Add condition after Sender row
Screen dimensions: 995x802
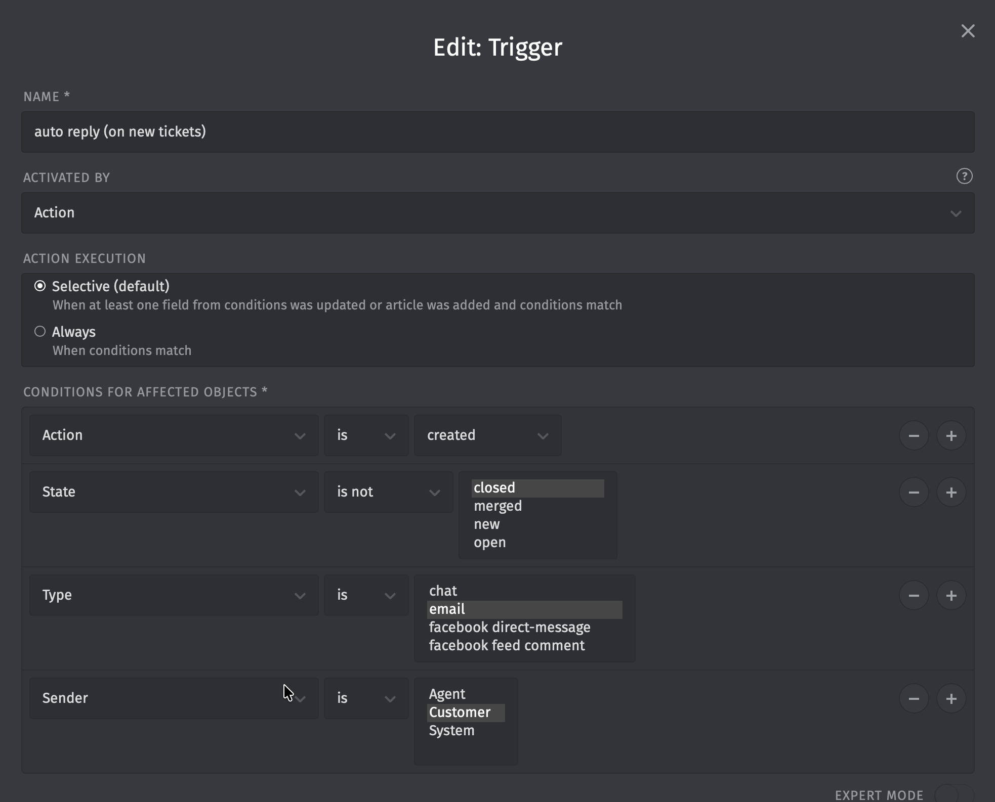point(951,698)
